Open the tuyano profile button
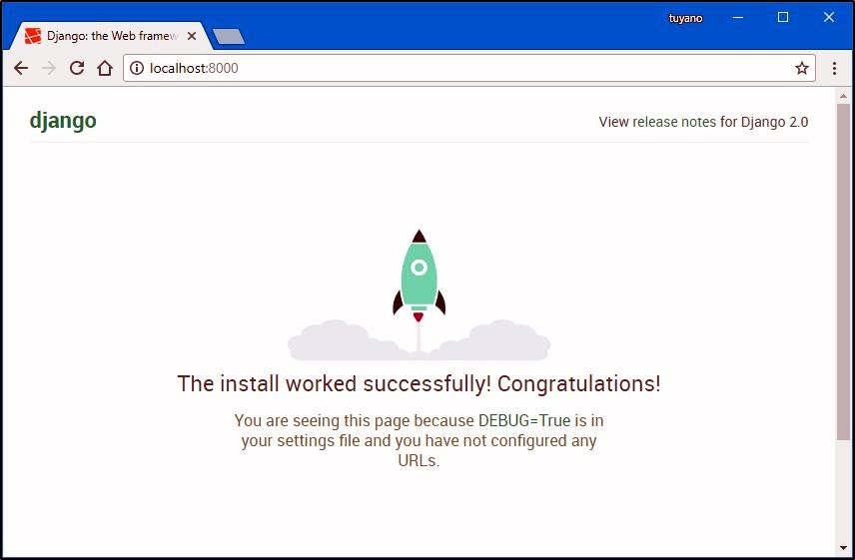 click(x=685, y=18)
